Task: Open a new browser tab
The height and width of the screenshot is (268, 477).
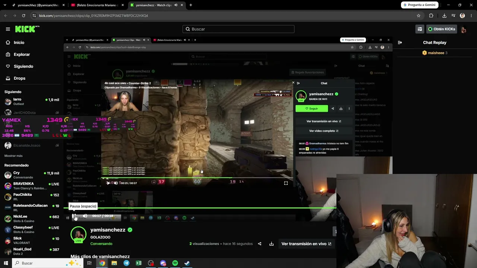Action: 191,5
